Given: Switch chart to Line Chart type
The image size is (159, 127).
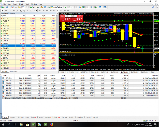Looking at the screenshot, I should coord(73,7).
